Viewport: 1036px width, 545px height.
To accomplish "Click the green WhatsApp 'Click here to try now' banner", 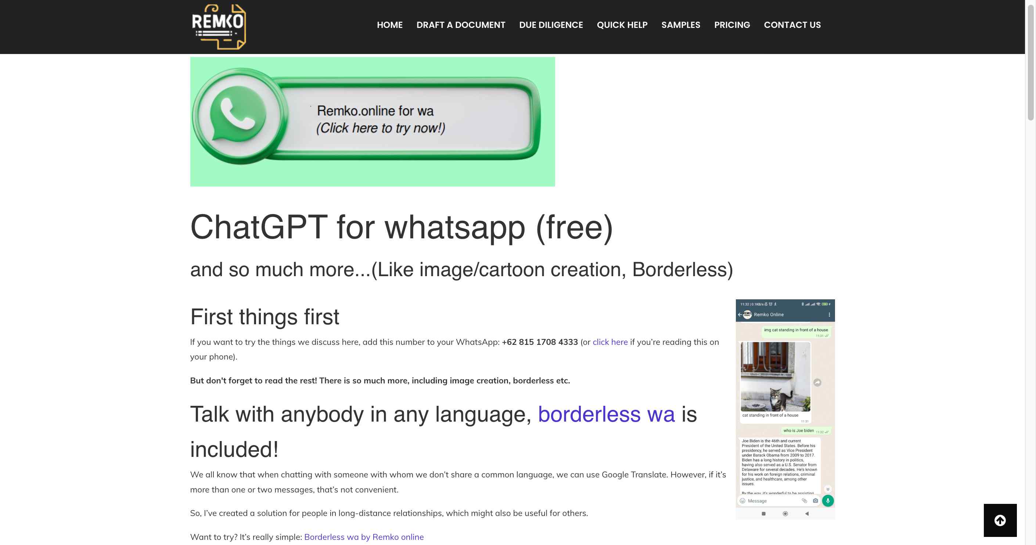I will tap(373, 122).
